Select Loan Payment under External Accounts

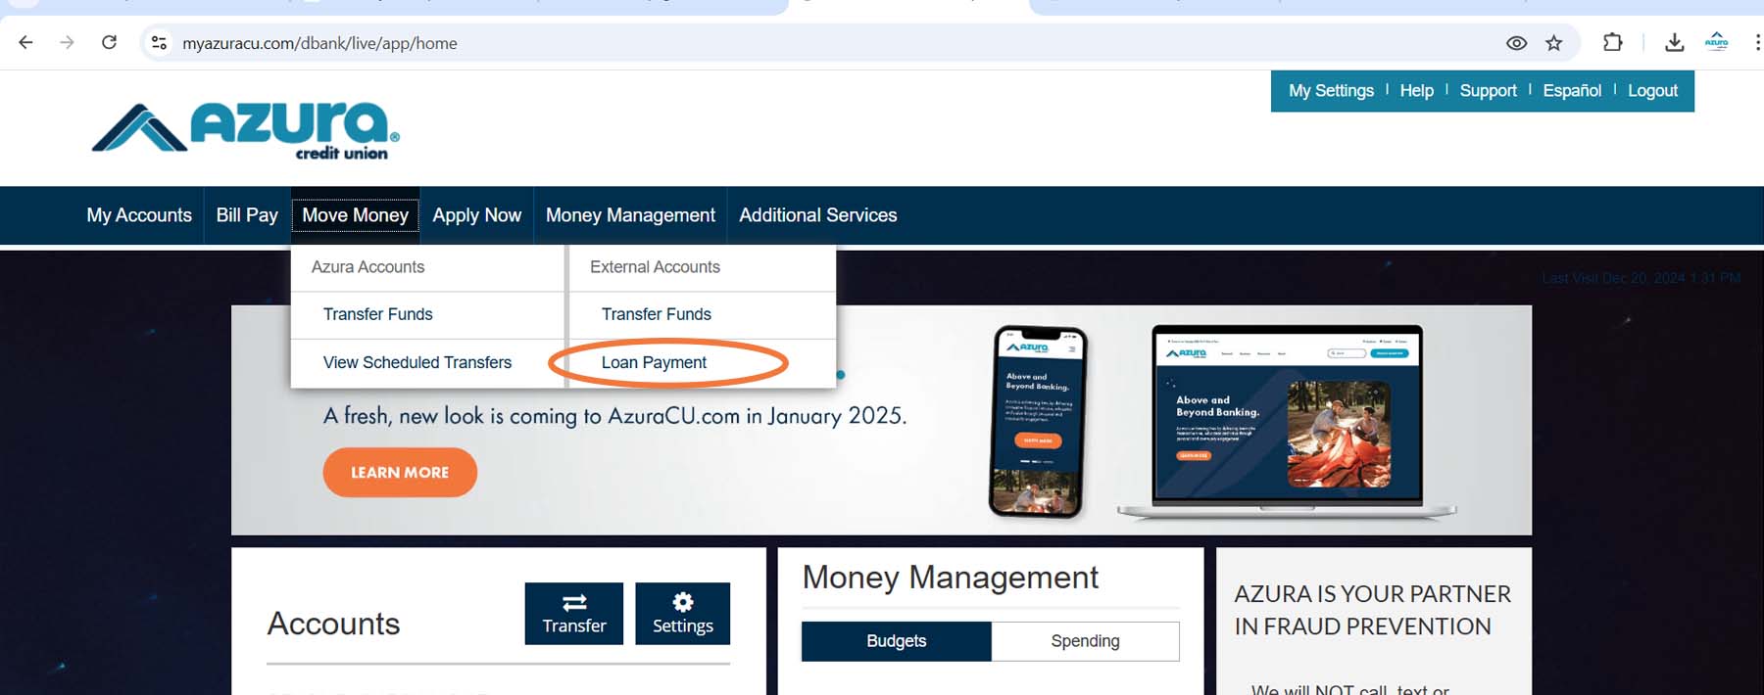tap(654, 362)
